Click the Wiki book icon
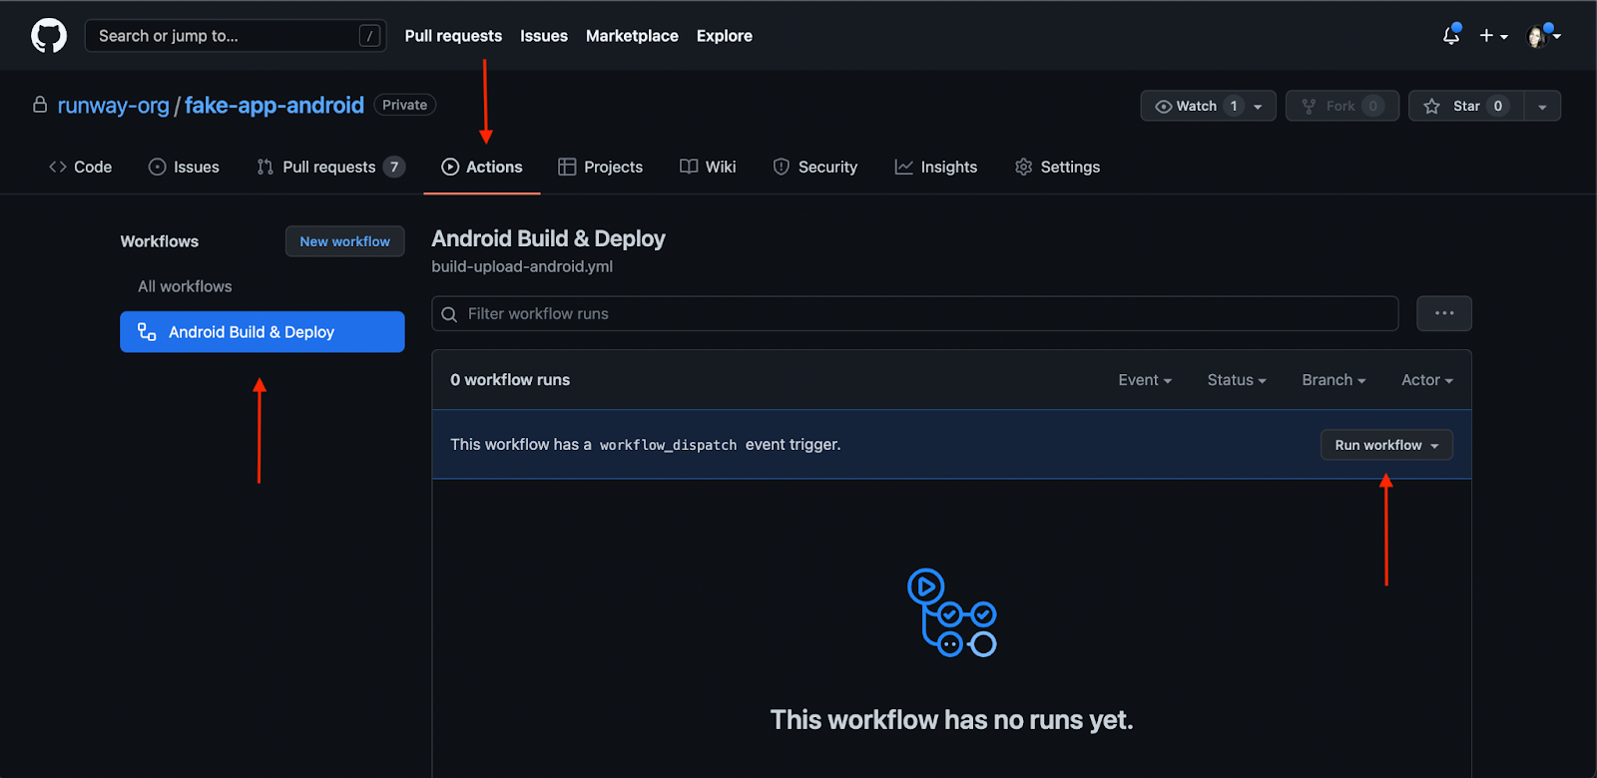 coord(689,167)
